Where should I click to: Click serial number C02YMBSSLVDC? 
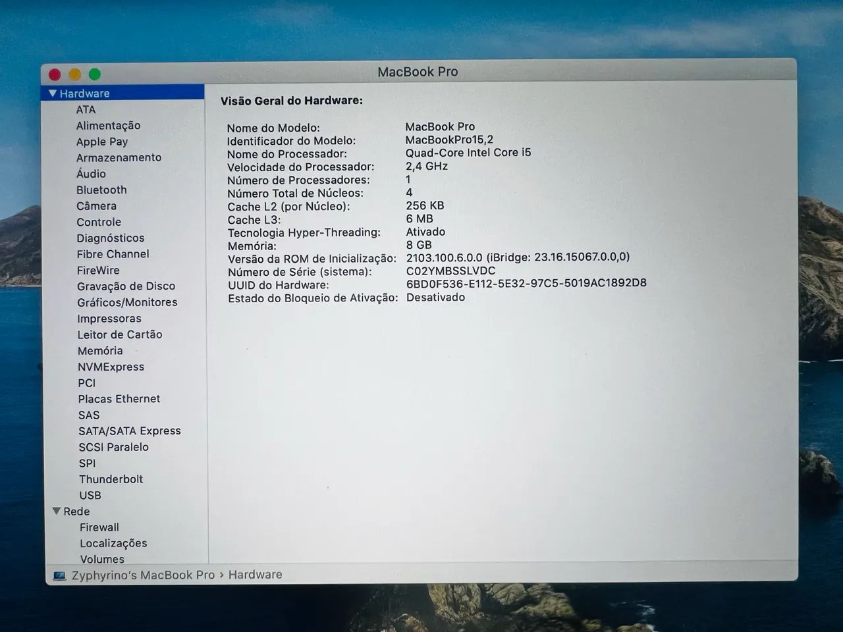pyautogui.click(x=450, y=271)
